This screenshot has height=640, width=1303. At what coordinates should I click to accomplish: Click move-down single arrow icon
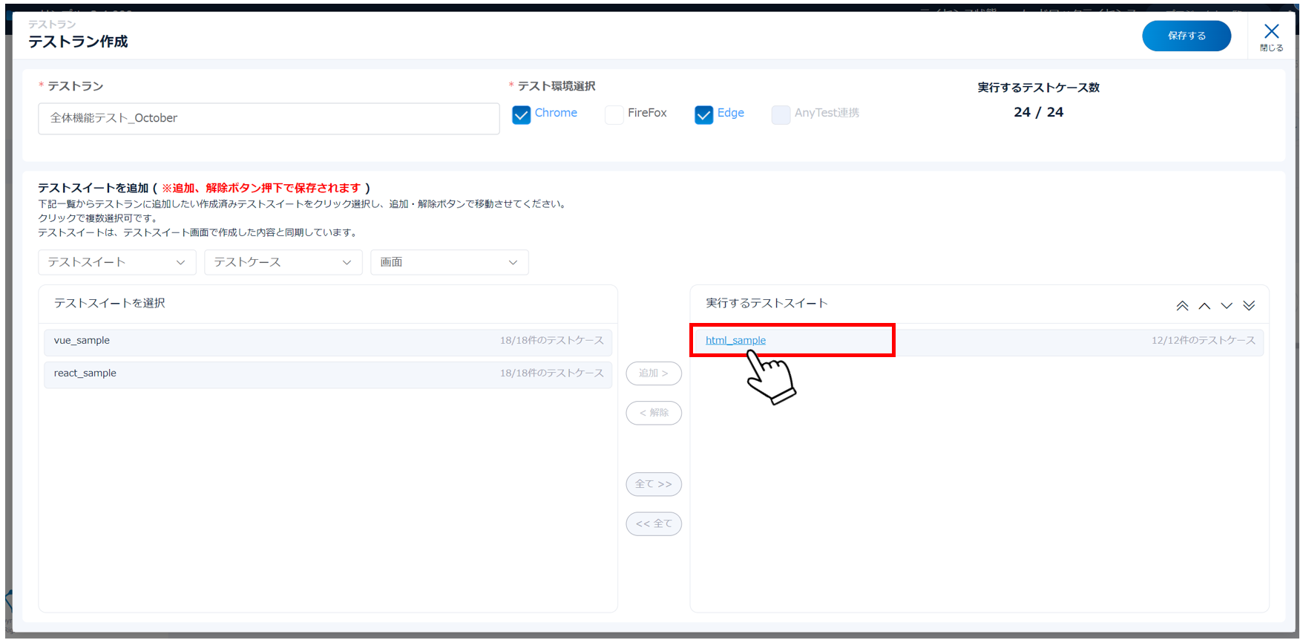click(x=1227, y=306)
